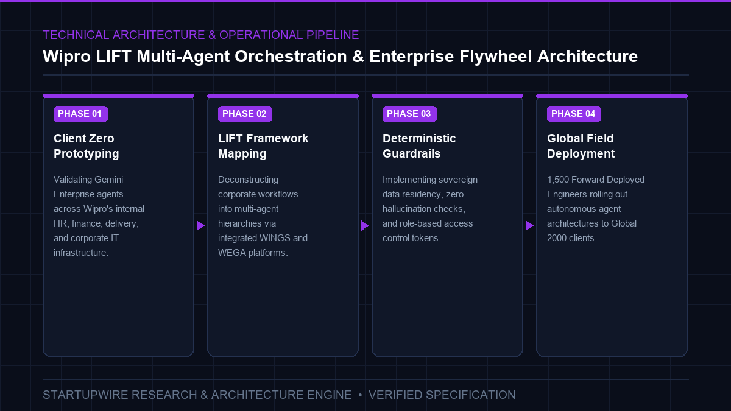731x411 pixels.
Task: Select the Client Zero Prototyping heading
Action: pos(87,146)
